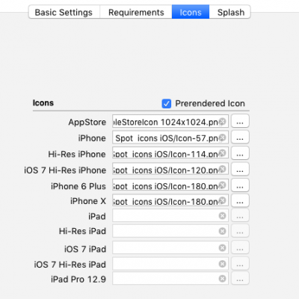Browse for the AppStore icon file
This screenshot has width=299, height=299.
click(240, 121)
